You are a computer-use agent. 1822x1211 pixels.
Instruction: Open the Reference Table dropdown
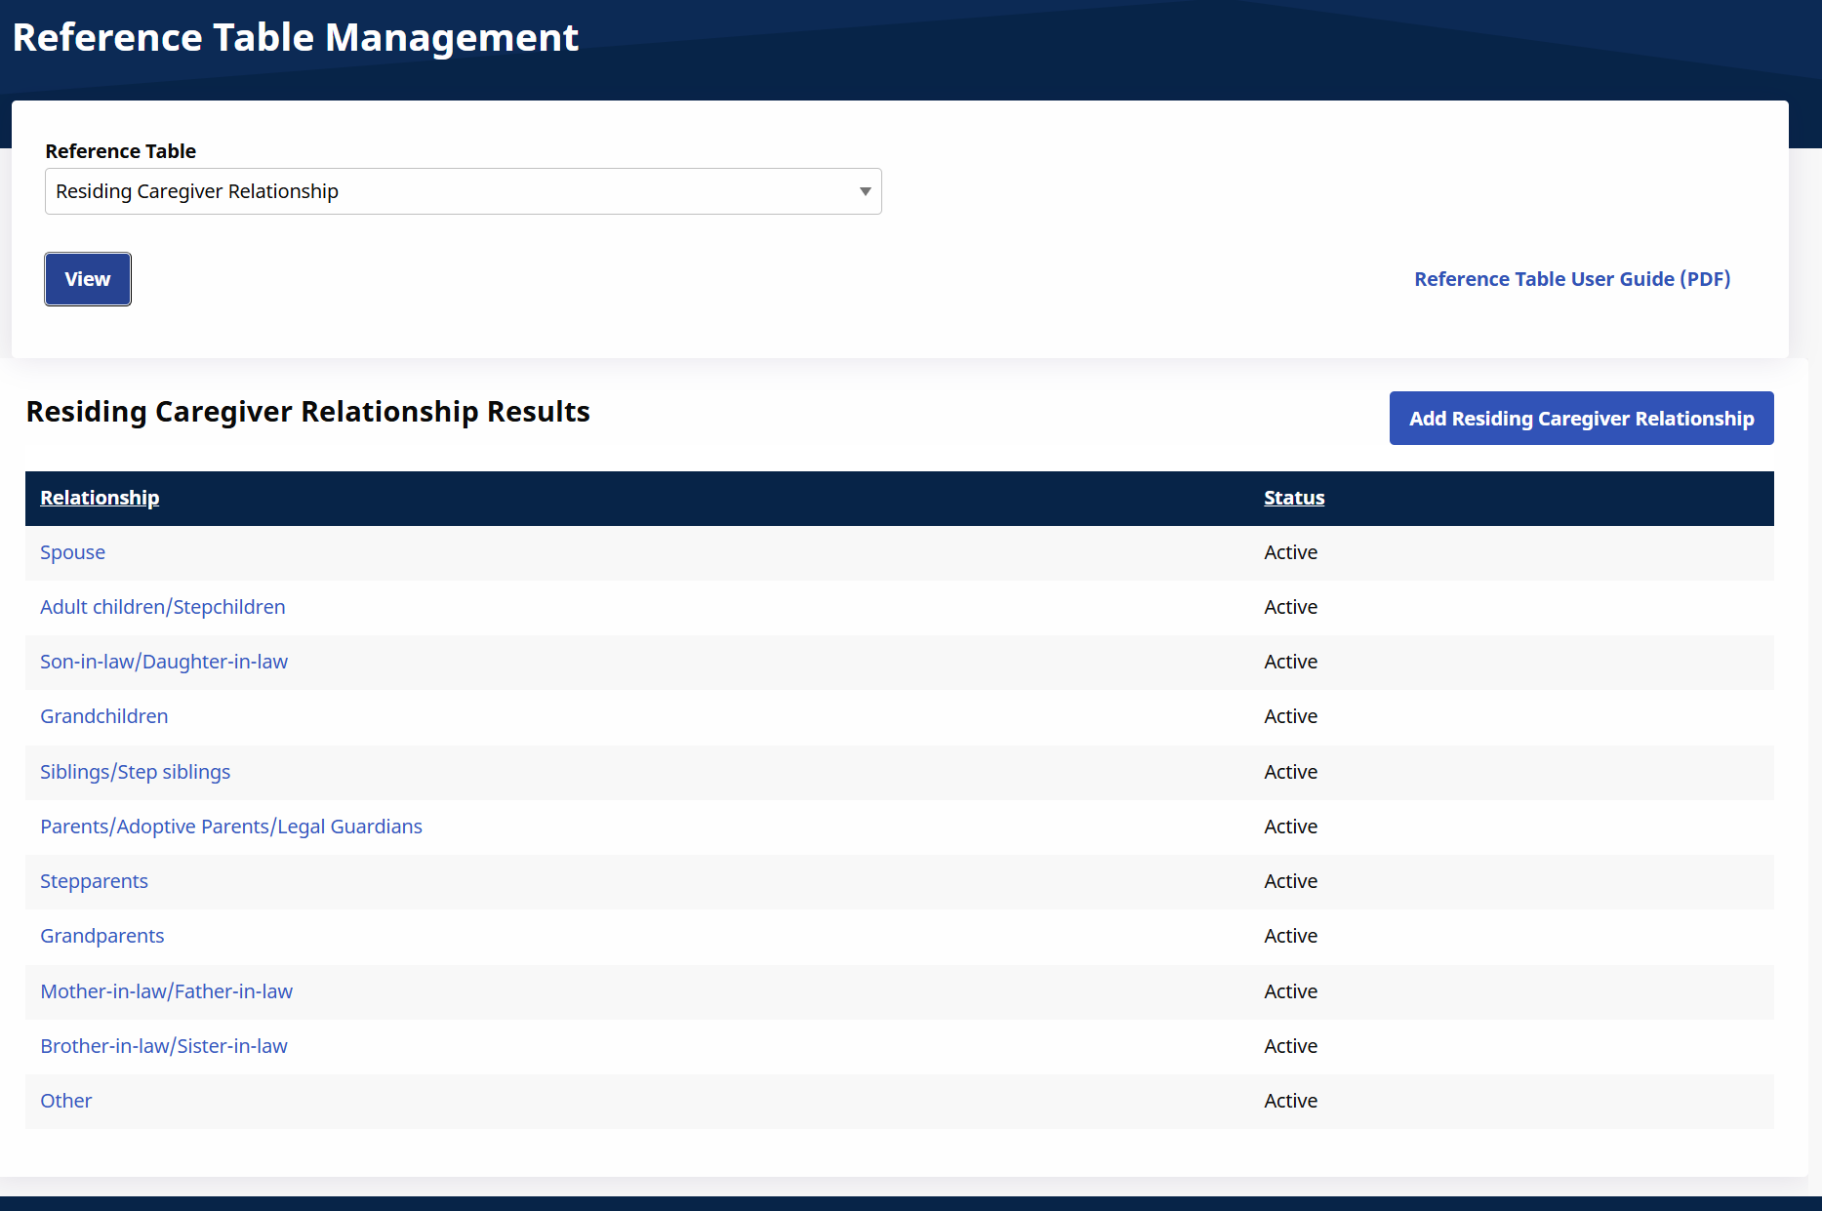(x=463, y=191)
